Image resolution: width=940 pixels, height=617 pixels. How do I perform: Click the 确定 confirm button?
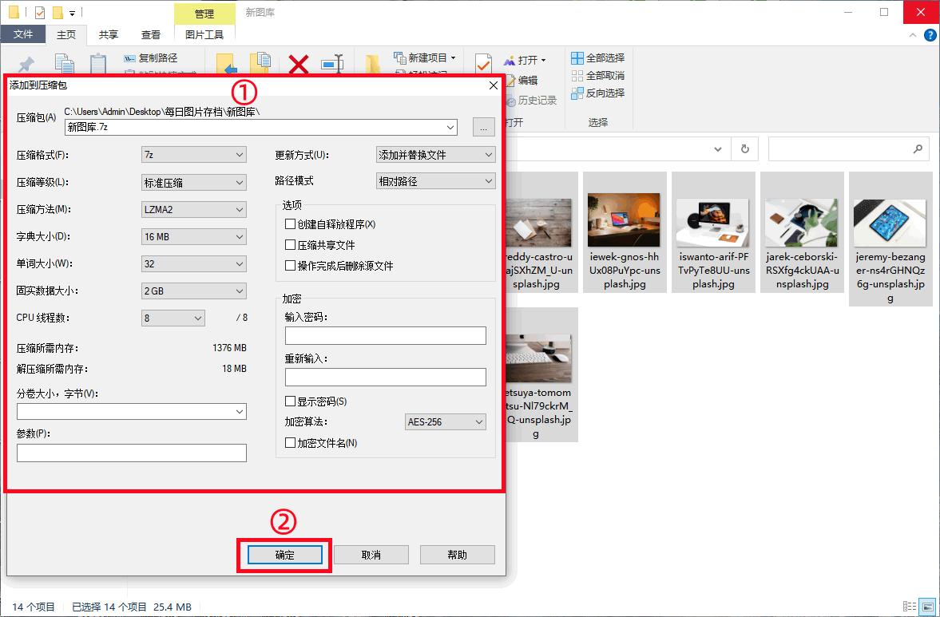pyautogui.click(x=284, y=554)
